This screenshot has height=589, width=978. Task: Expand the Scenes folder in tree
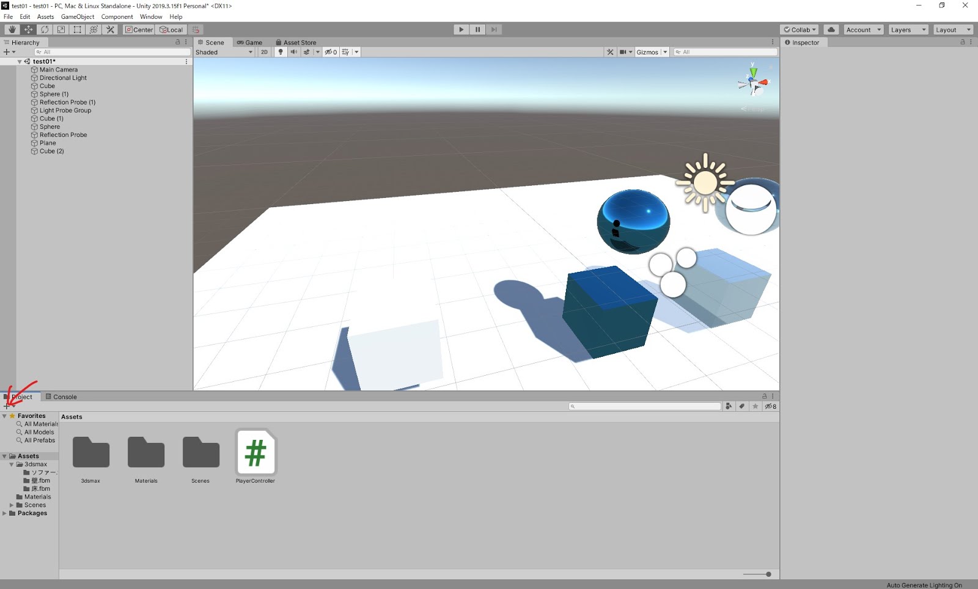[x=12, y=505]
